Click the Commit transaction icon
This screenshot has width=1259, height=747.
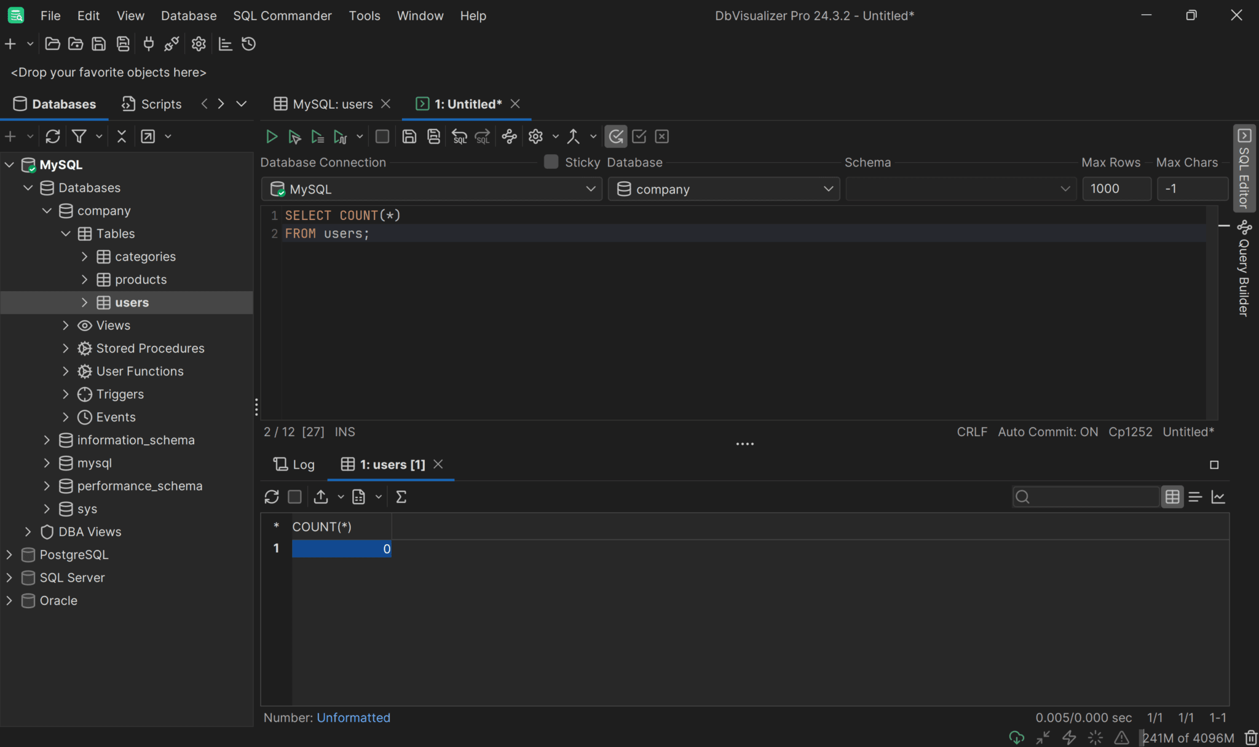639,136
